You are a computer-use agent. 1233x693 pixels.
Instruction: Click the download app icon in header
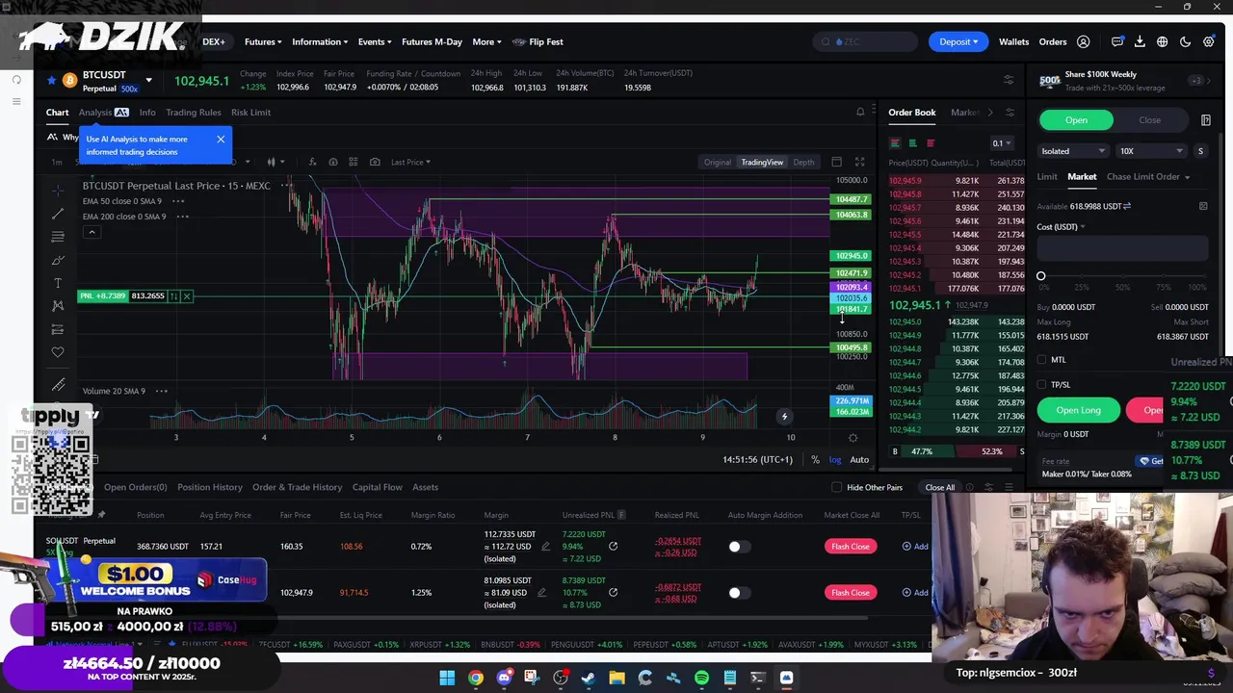(1140, 41)
